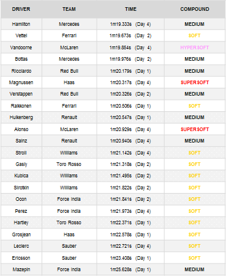This screenshot has width=226, height=276.
Task: Select the Hamilton driver cell
Action: (x=21, y=24)
